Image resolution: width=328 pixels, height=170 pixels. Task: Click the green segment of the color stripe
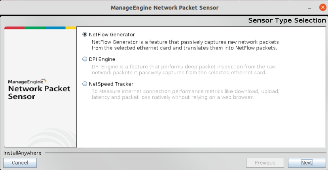pyautogui.click(x=35, y=28)
